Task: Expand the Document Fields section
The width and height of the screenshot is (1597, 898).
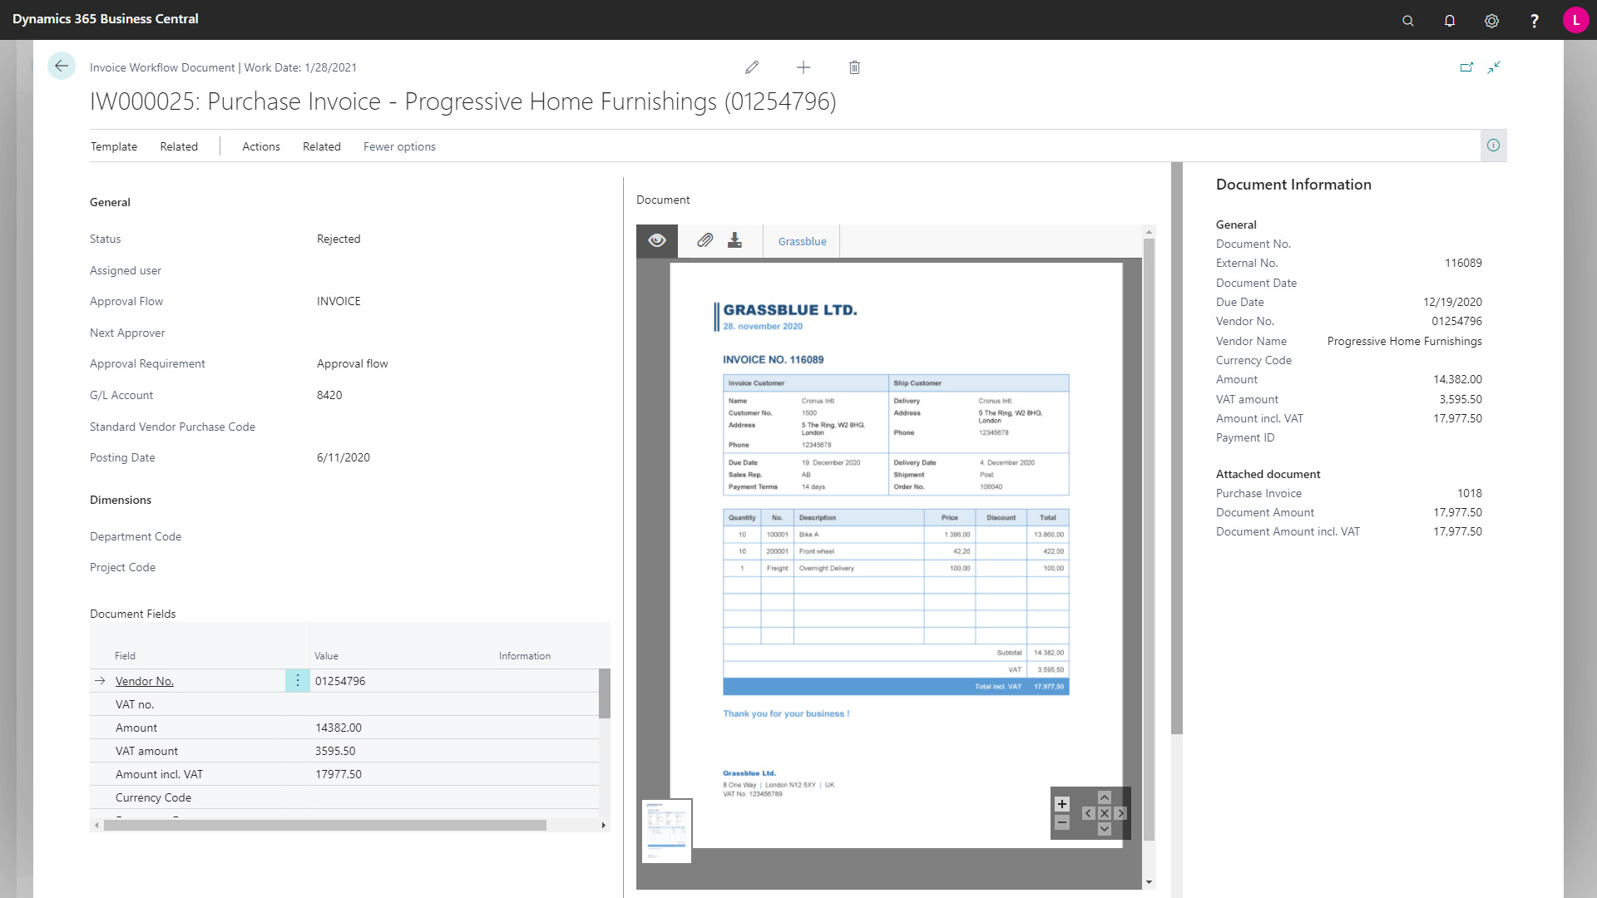Action: (x=131, y=613)
